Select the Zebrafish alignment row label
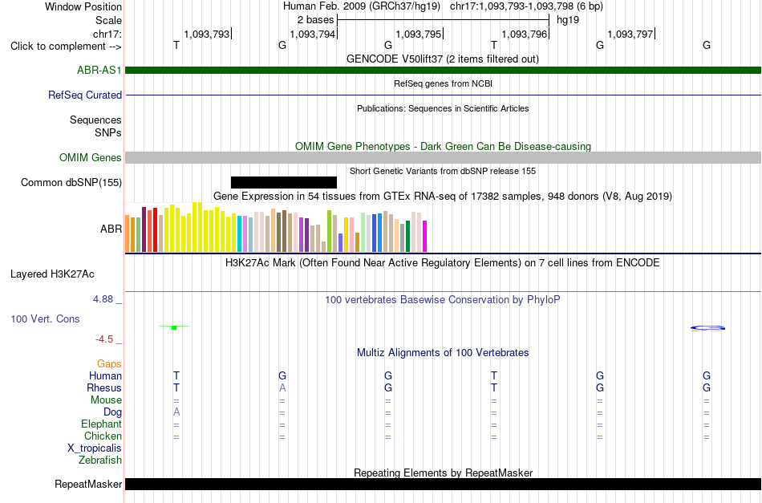This screenshot has width=762, height=503. click(x=100, y=460)
